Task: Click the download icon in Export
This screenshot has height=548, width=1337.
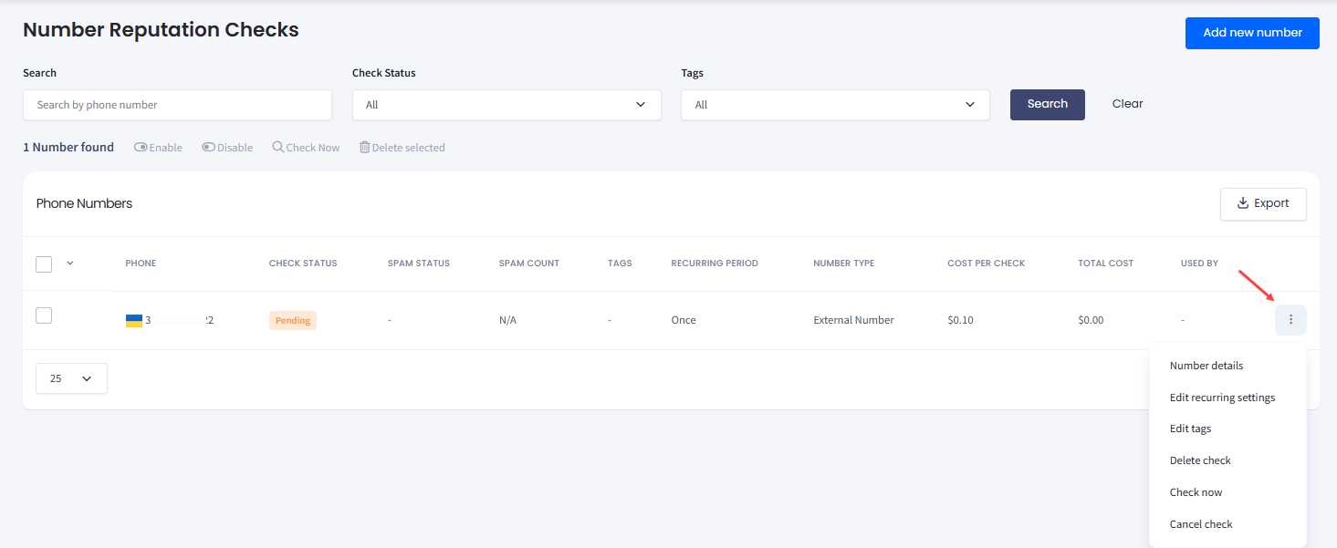Action: click(1242, 203)
